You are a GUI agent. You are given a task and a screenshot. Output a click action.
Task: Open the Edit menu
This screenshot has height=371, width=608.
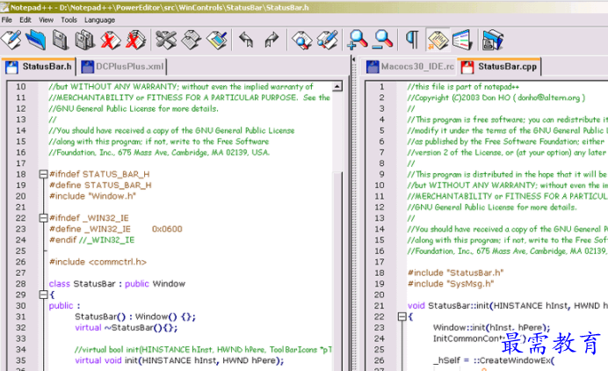coord(25,20)
